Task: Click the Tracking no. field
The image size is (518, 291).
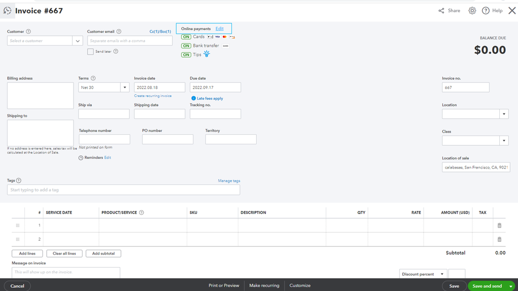Action: [215, 114]
